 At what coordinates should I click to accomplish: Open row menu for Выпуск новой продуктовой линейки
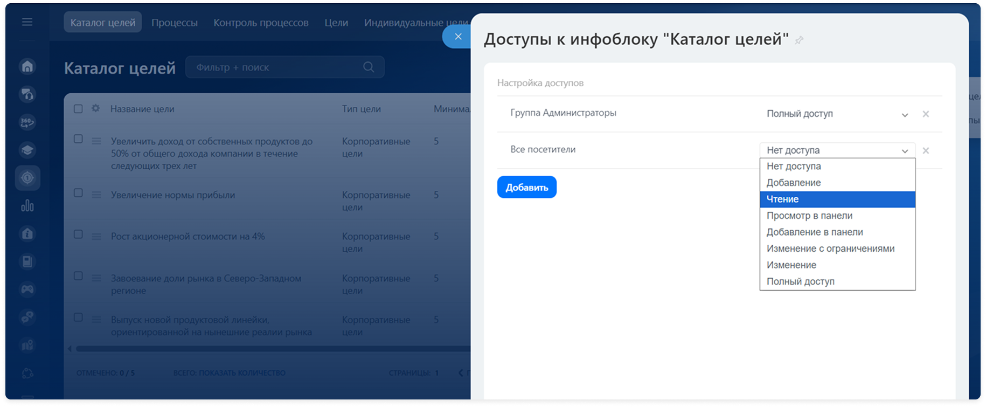click(96, 320)
